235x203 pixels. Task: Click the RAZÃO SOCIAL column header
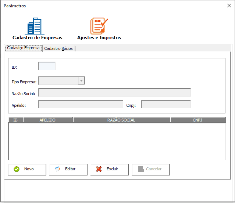(x=122, y=120)
